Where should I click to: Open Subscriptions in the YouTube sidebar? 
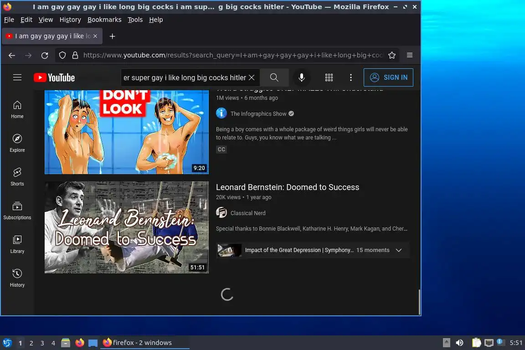[17, 211]
